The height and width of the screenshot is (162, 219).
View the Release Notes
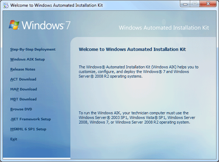pyautogui.click(x=23, y=69)
